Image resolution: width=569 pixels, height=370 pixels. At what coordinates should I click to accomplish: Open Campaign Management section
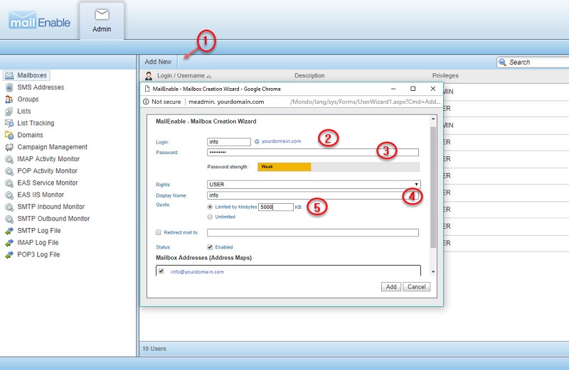(x=52, y=147)
